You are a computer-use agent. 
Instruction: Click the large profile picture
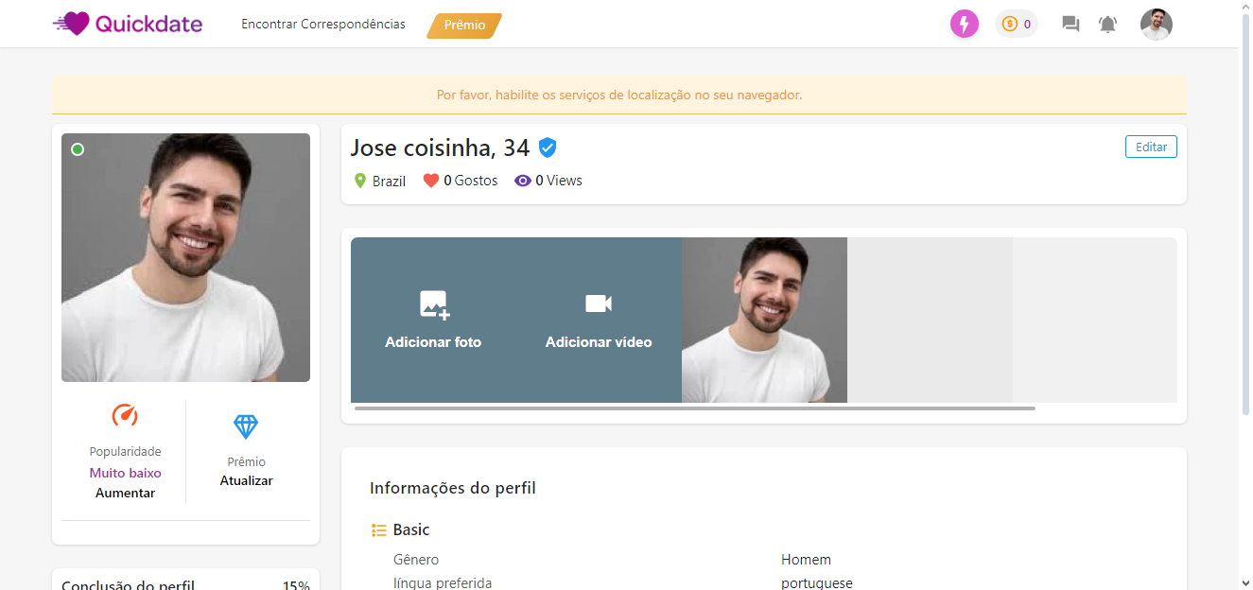click(185, 257)
